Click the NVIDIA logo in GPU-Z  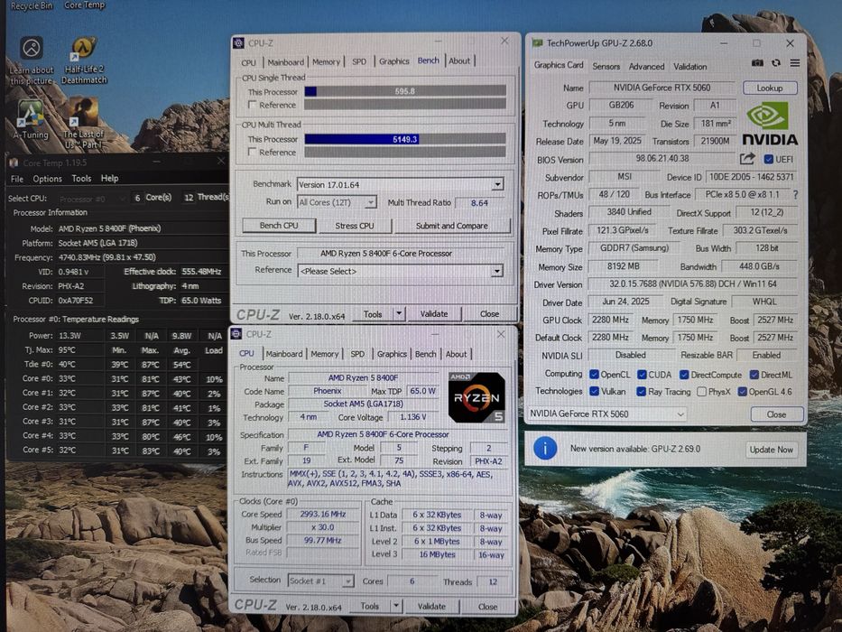[x=770, y=124]
